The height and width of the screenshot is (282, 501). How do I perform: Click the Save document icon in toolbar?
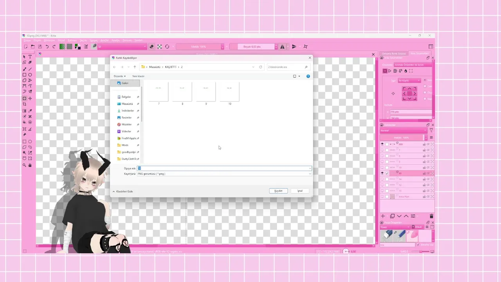40,47
